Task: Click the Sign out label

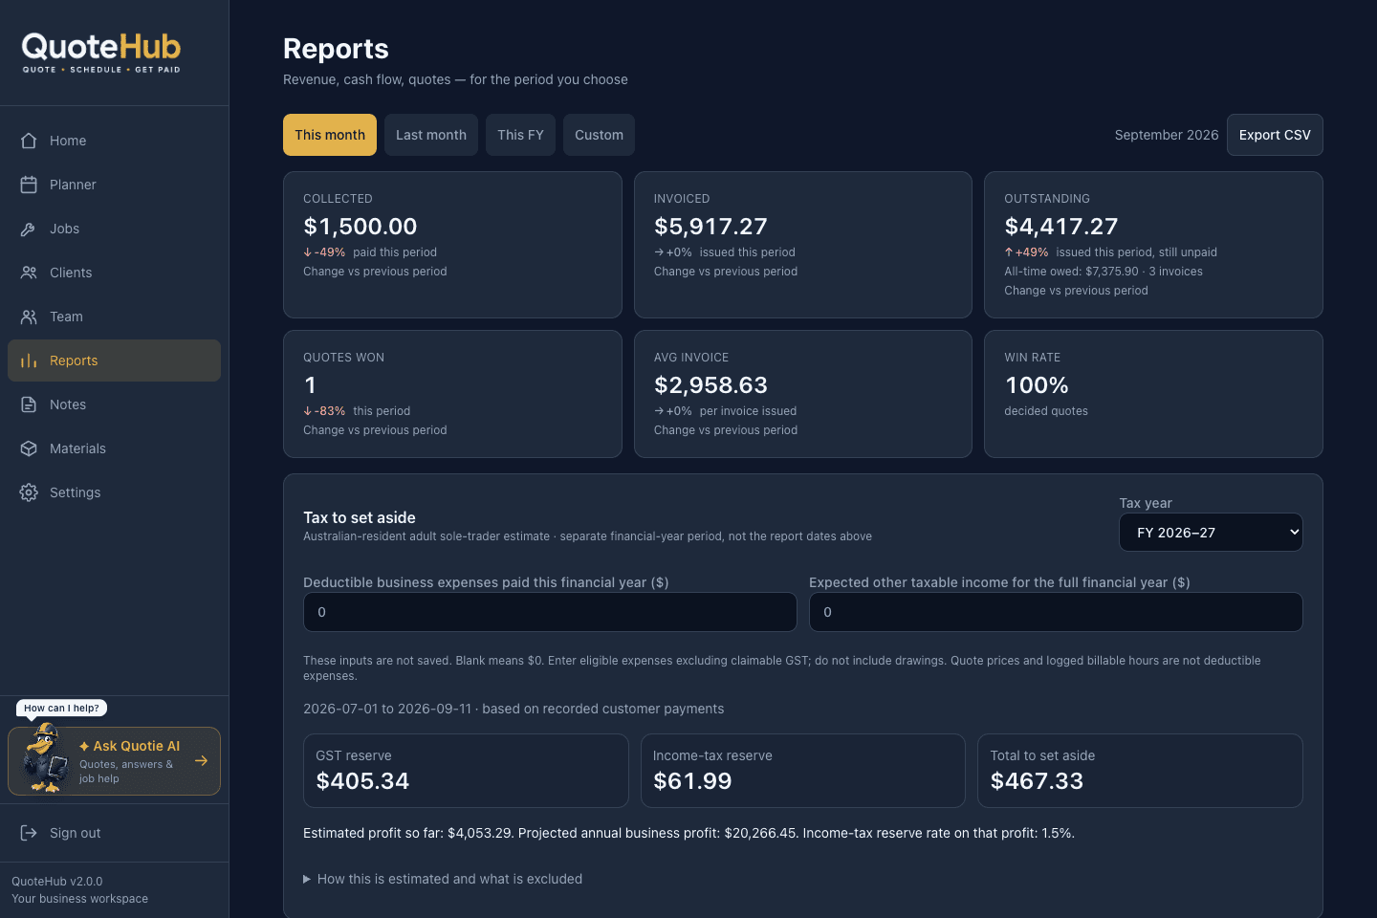Action: [x=75, y=833]
